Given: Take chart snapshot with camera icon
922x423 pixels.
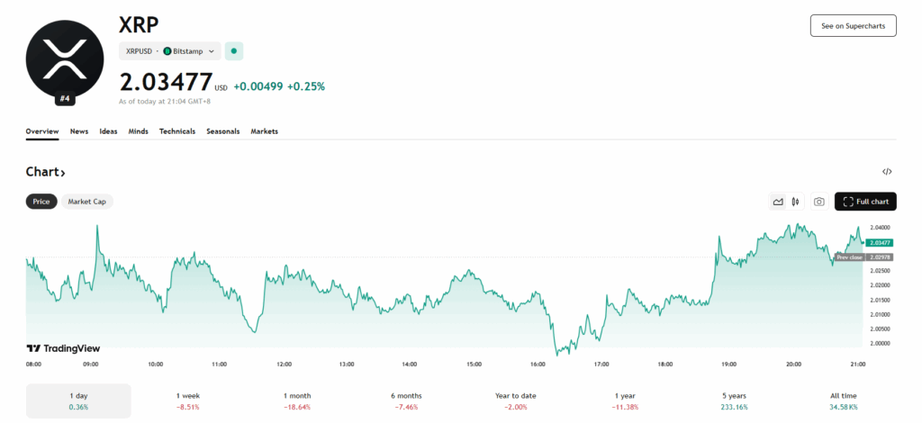Looking at the screenshot, I should pos(818,202).
